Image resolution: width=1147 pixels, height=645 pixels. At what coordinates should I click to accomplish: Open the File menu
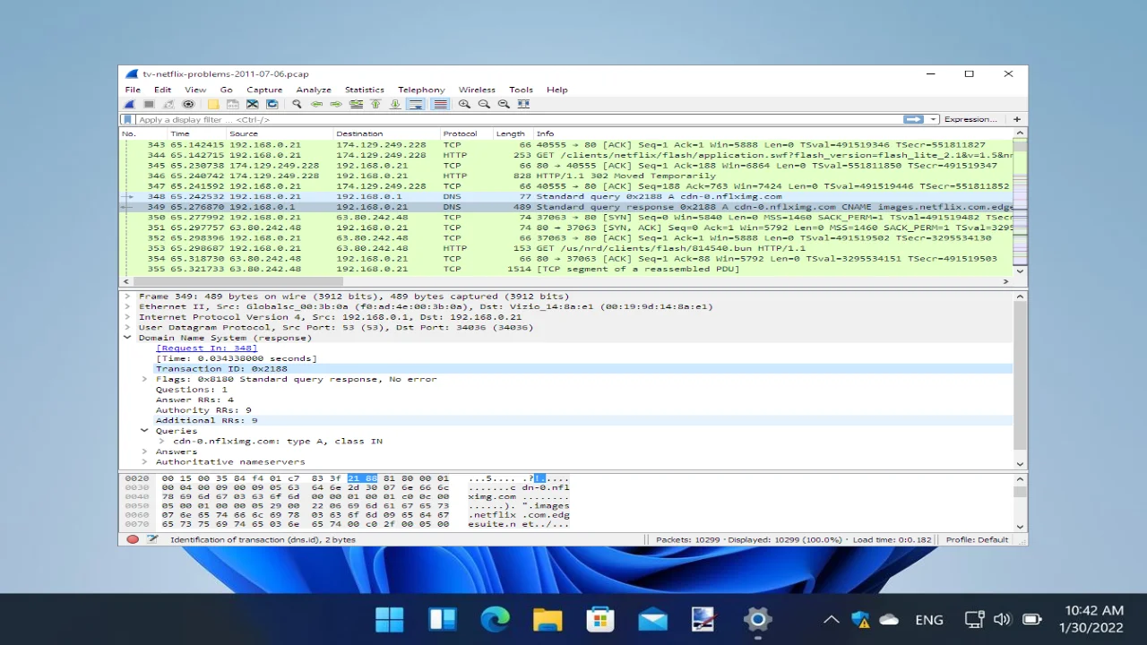coord(133,90)
